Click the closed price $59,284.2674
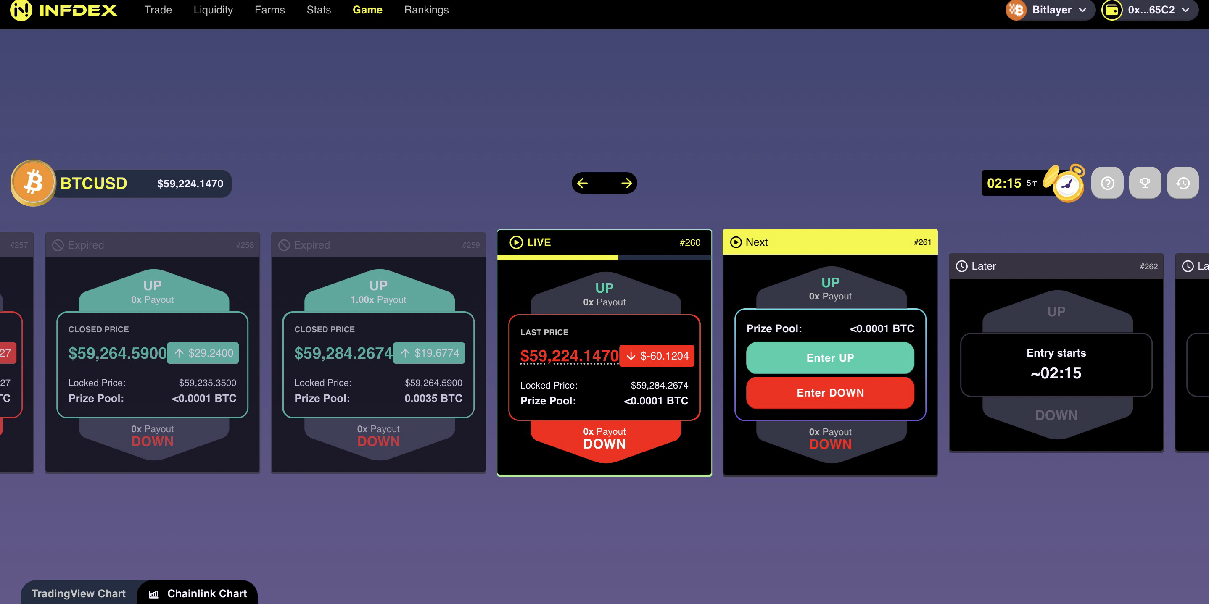Screen dimensions: 1209x604 343,353
